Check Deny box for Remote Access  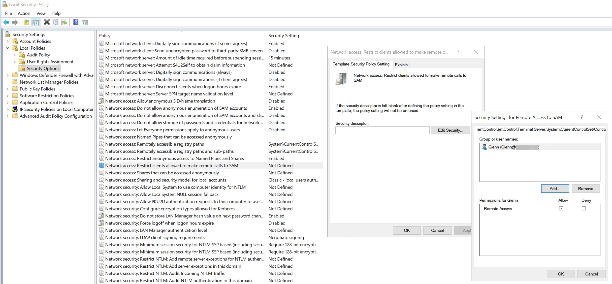584,208
